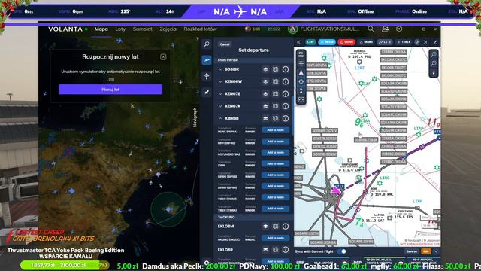Open the Rozkład lotów tab
This screenshot has width=481, height=271.
pos(201,29)
